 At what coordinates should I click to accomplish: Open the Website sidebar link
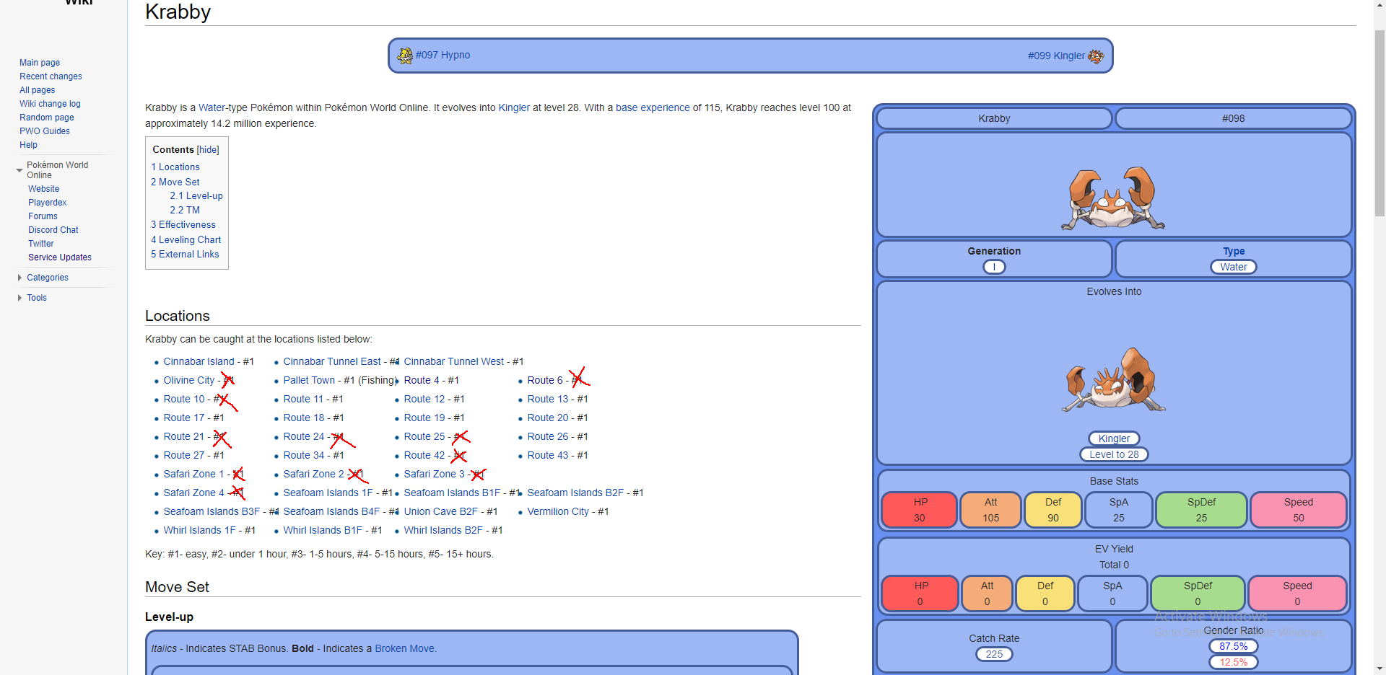44,189
